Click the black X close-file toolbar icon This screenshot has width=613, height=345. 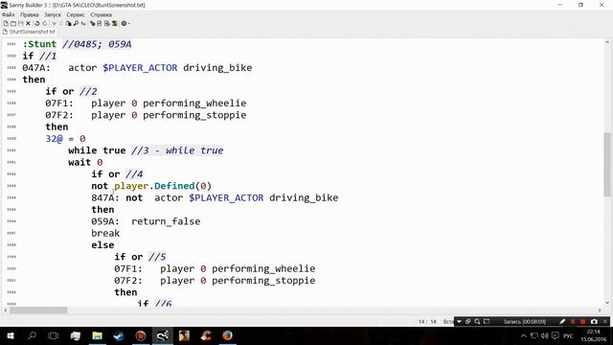28,23
